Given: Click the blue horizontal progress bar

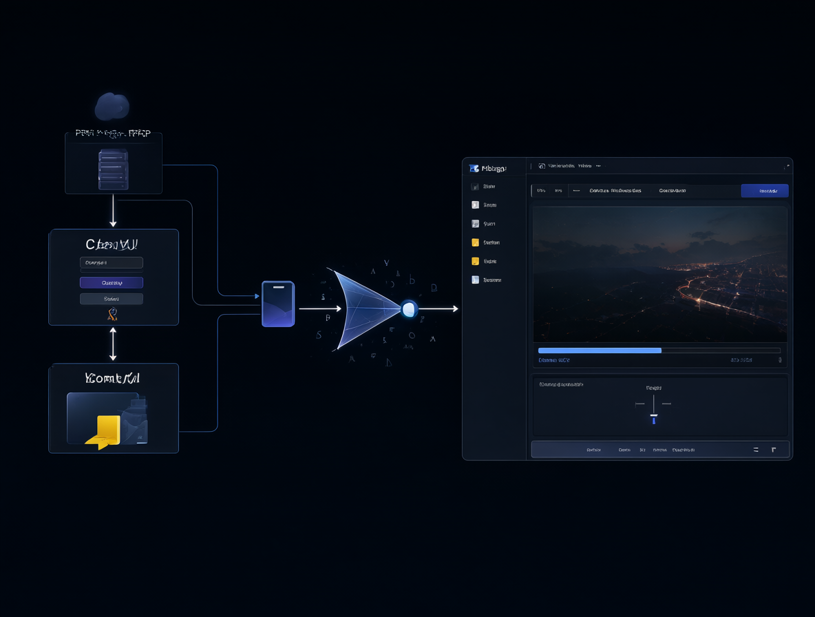Looking at the screenshot, I should pos(659,351).
